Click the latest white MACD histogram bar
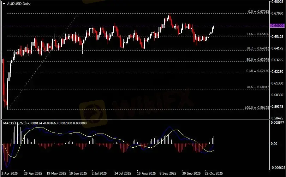Viewport: 286px width, 177px height. tap(214, 140)
